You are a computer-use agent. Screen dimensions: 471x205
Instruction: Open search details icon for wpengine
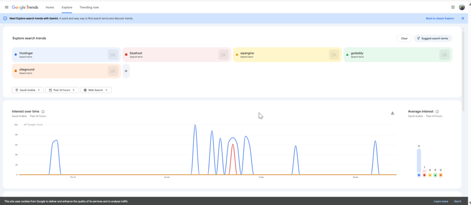pos(334,55)
